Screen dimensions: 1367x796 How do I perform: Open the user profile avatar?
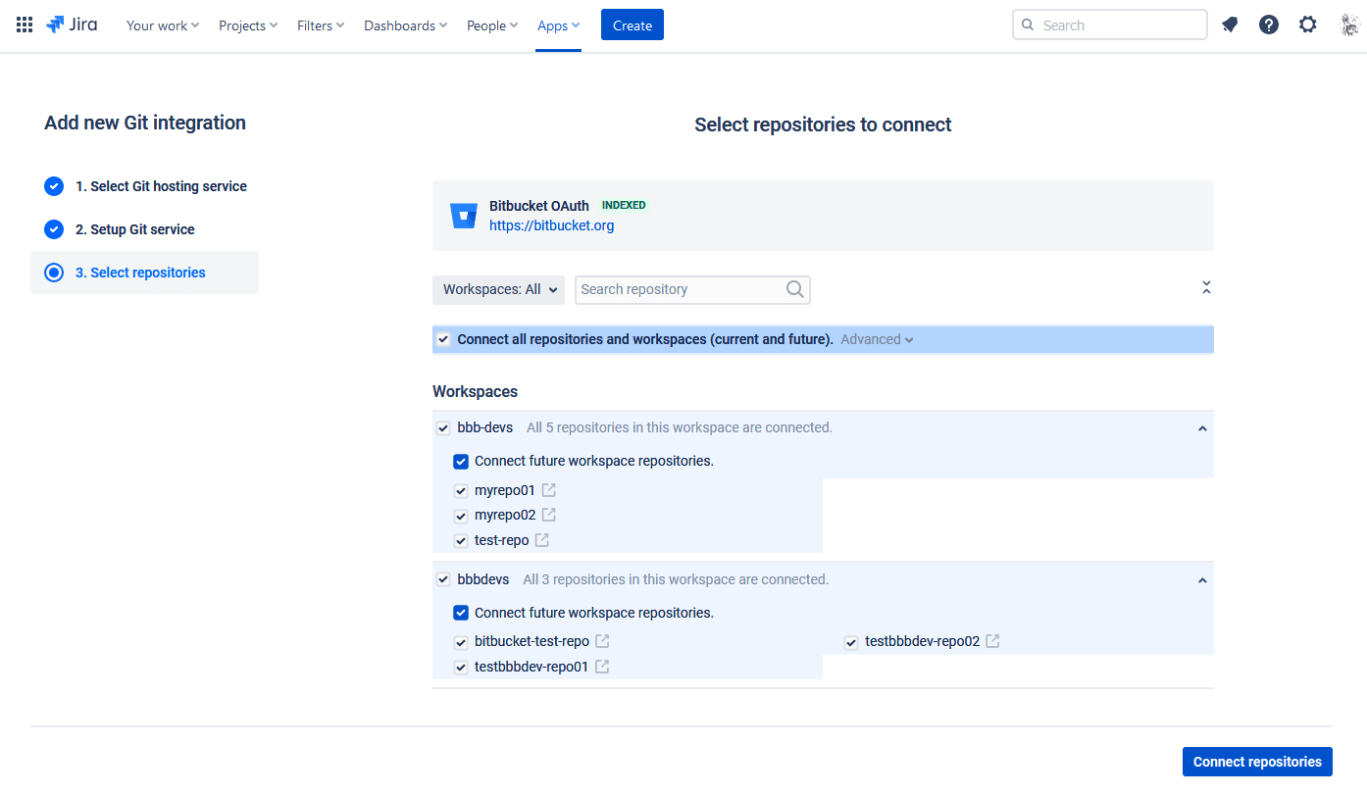coord(1349,25)
